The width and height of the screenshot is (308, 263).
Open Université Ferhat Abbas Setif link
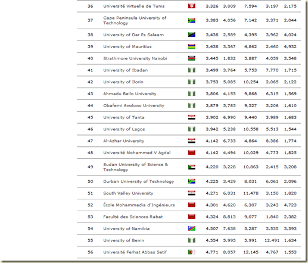pos(135,252)
